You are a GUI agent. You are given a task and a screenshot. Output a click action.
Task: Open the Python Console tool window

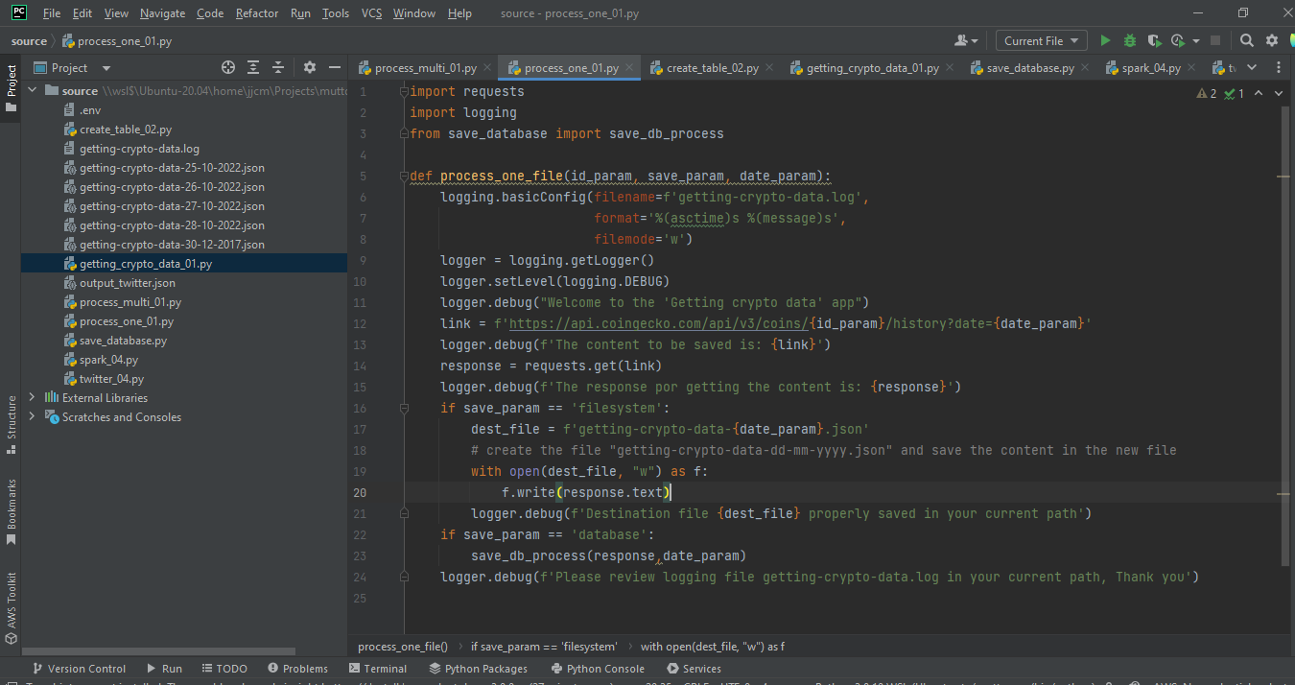pos(598,668)
